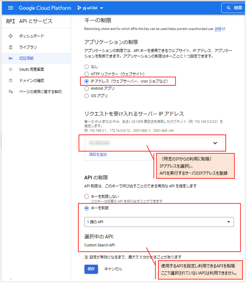Viewport: 246px width, 283px height.
Task: Click the ページの使用に関する契約 settings icon
Action: click(11, 92)
